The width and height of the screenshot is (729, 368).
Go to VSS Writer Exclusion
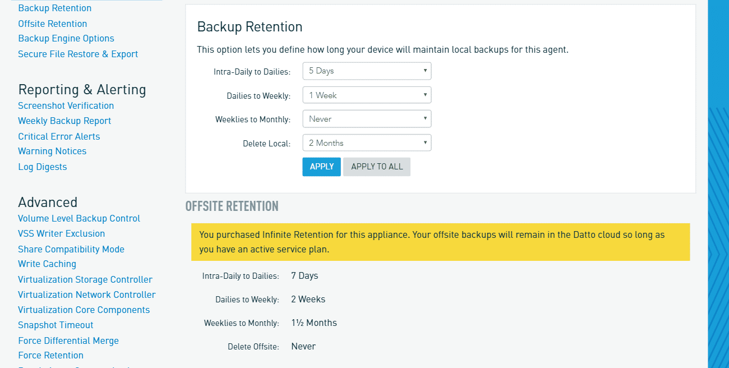coord(62,233)
